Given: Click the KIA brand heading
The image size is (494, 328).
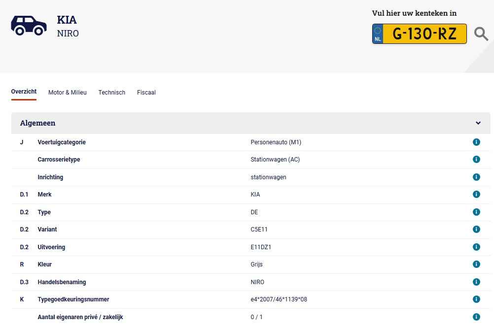Looking at the screenshot, I should [x=67, y=20].
